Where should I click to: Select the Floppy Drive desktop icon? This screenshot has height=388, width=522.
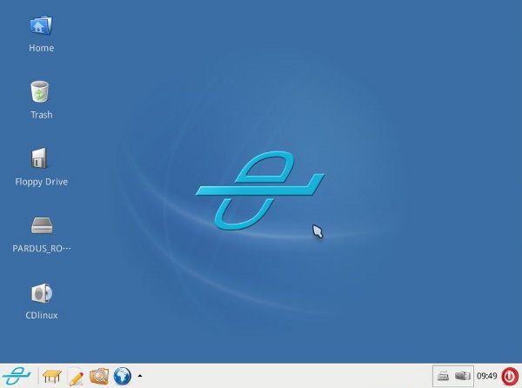point(39,158)
